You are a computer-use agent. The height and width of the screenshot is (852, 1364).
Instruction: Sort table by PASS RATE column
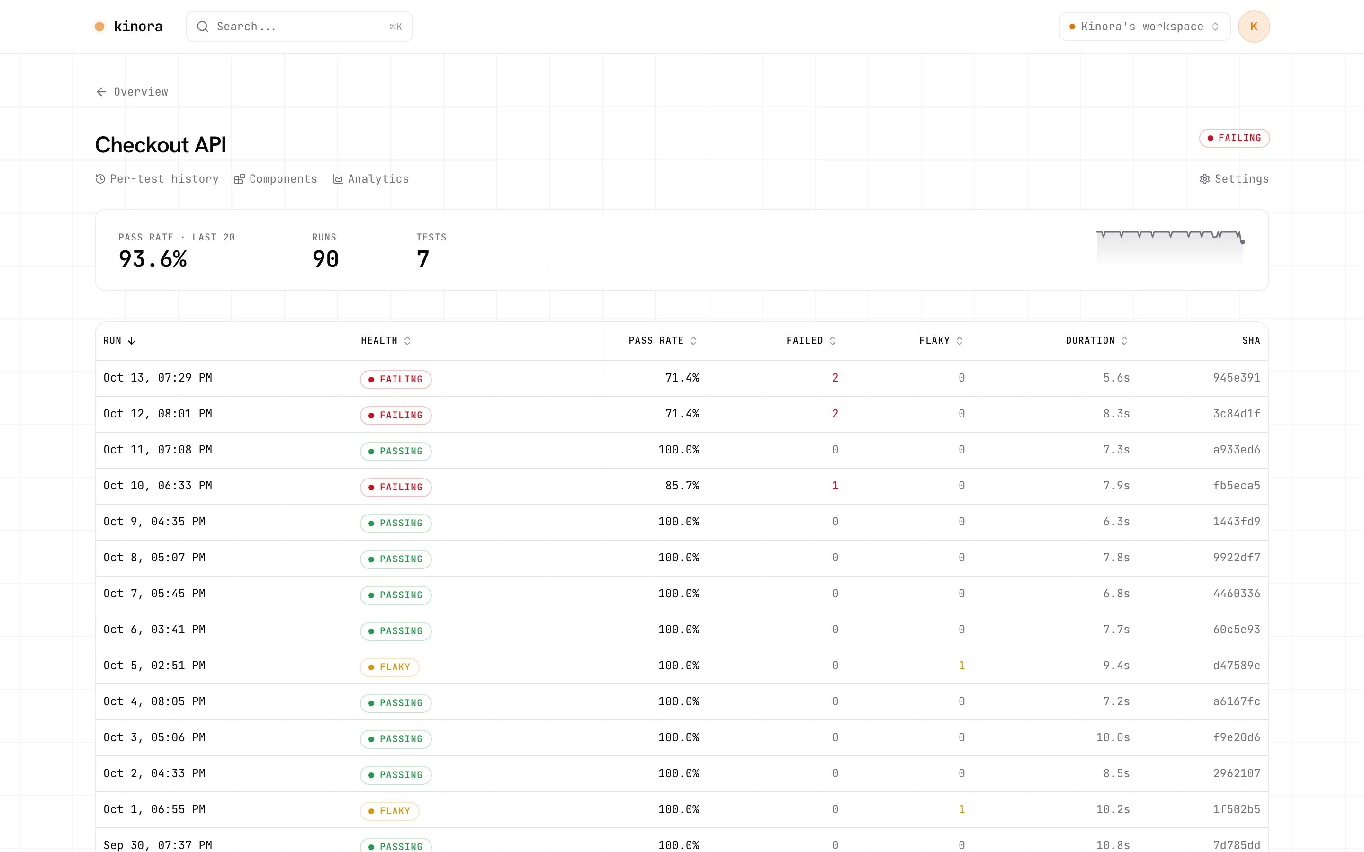coord(663,341)
